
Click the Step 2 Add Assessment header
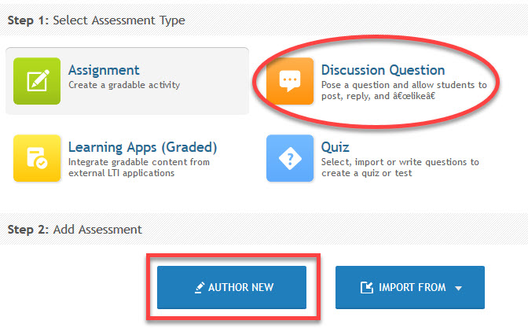click(75, 230)
